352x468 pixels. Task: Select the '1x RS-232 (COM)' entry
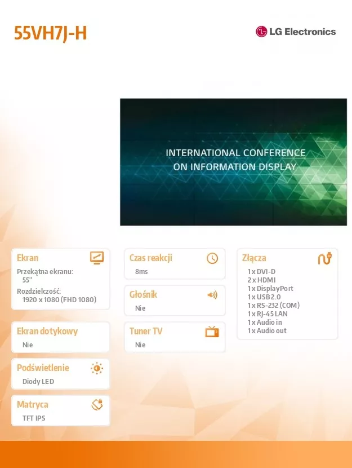click(x=273, y=306)
